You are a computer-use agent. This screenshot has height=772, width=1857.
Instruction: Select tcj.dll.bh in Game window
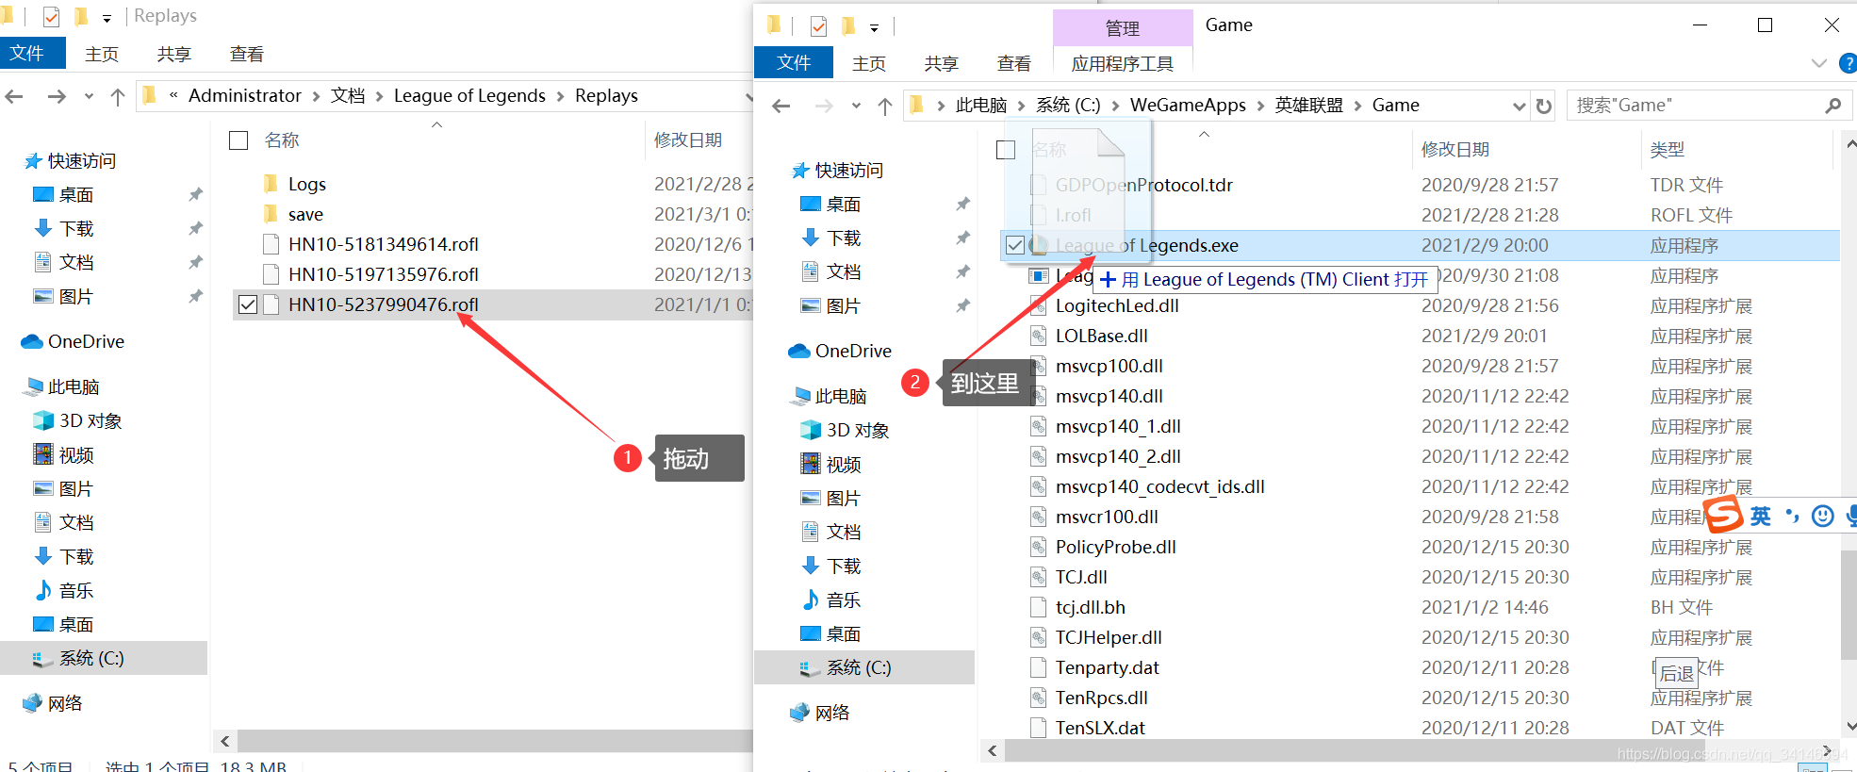1090,607
